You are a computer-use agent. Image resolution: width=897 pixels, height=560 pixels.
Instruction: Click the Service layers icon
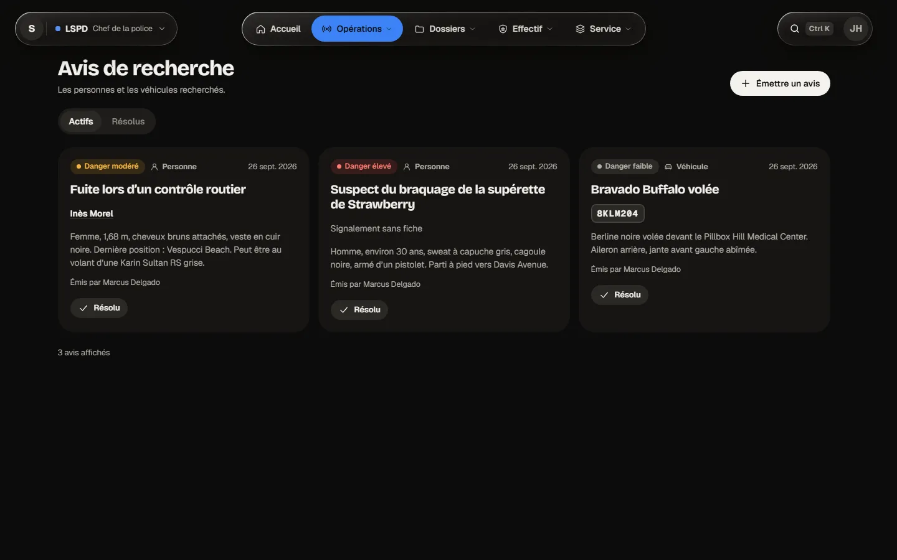click(580, 29)
